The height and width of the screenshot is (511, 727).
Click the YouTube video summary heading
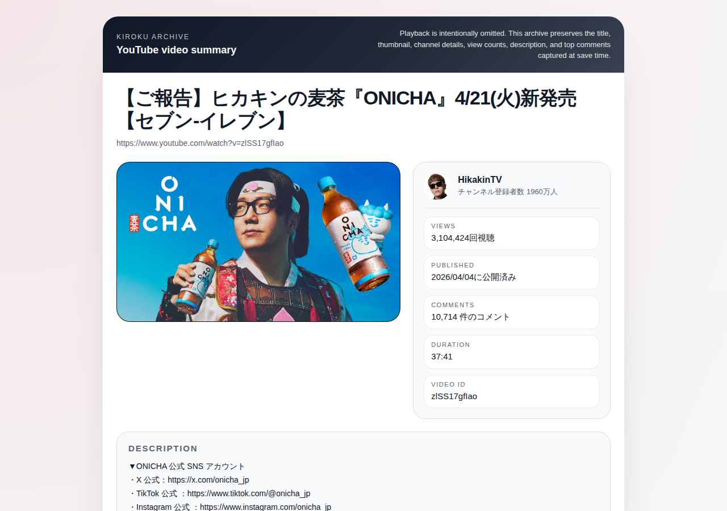pos(176,50)
